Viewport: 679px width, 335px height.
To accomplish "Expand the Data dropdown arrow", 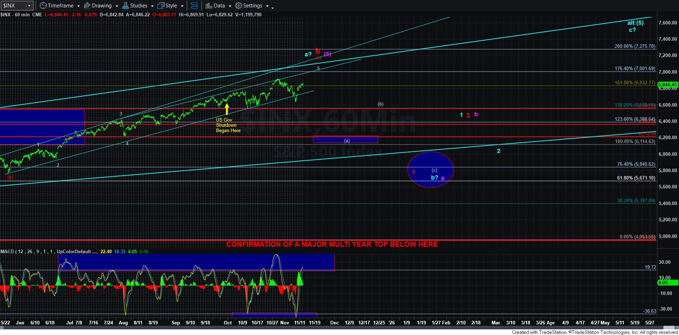I will pyautogui.click(x=230, y=6).
